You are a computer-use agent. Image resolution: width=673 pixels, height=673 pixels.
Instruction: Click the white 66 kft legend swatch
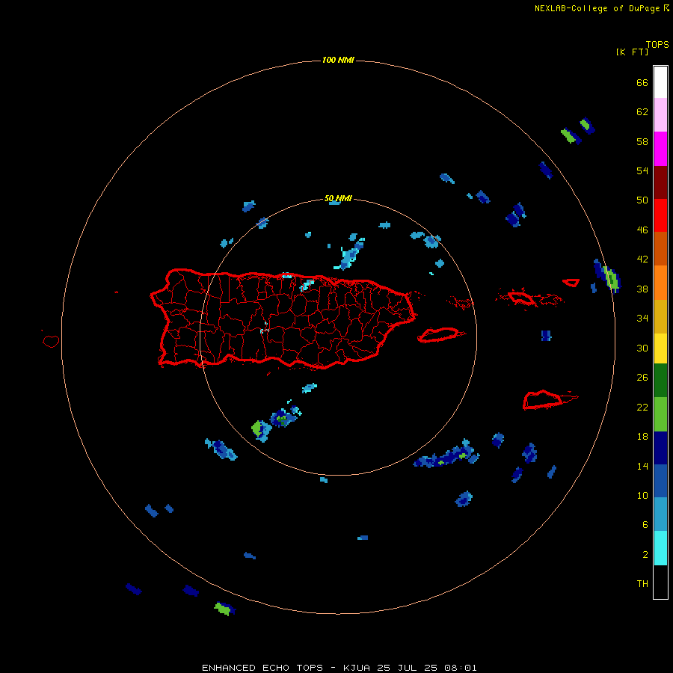[660, 82]
